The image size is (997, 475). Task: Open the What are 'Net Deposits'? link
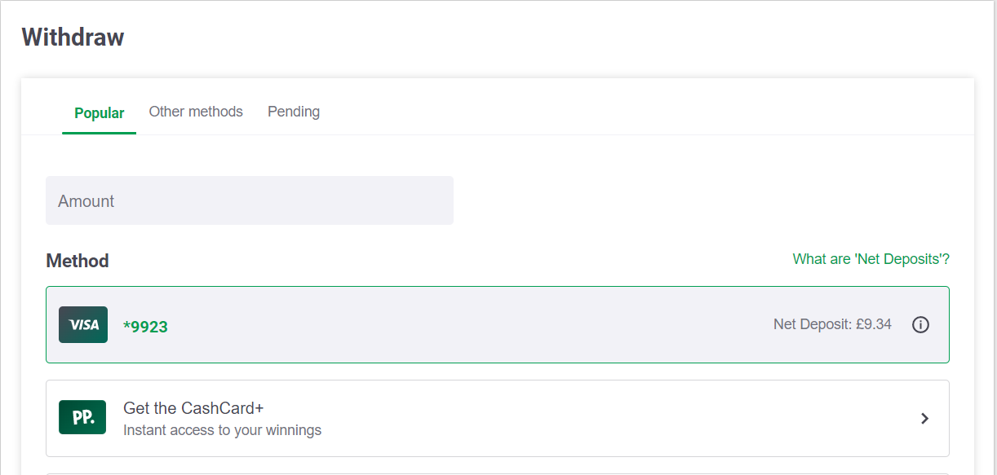tap(871, 259)
